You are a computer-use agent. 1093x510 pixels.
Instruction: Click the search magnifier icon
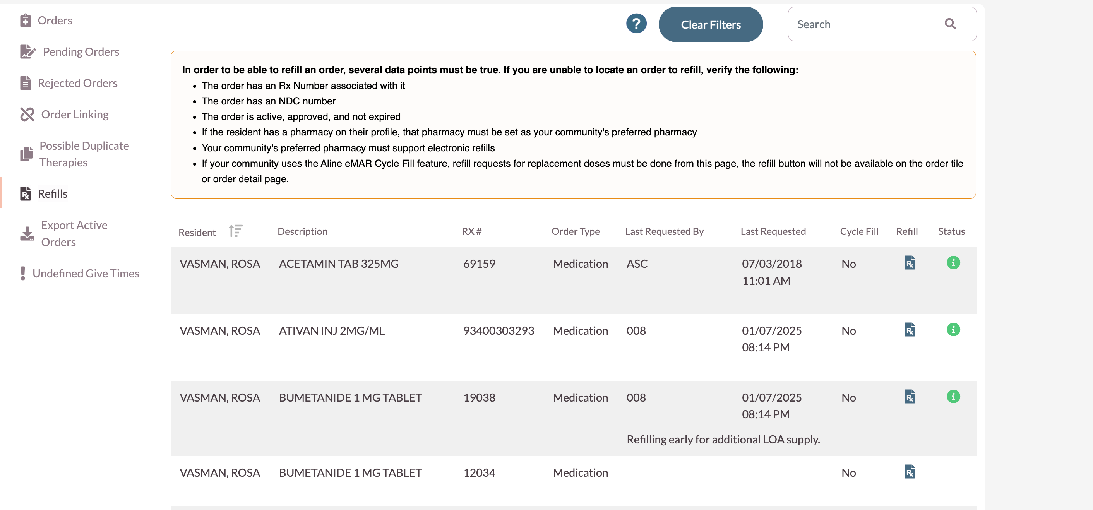tap(950, 24)
